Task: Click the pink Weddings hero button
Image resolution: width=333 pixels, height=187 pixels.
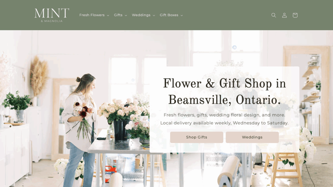Action: (252, 137)
